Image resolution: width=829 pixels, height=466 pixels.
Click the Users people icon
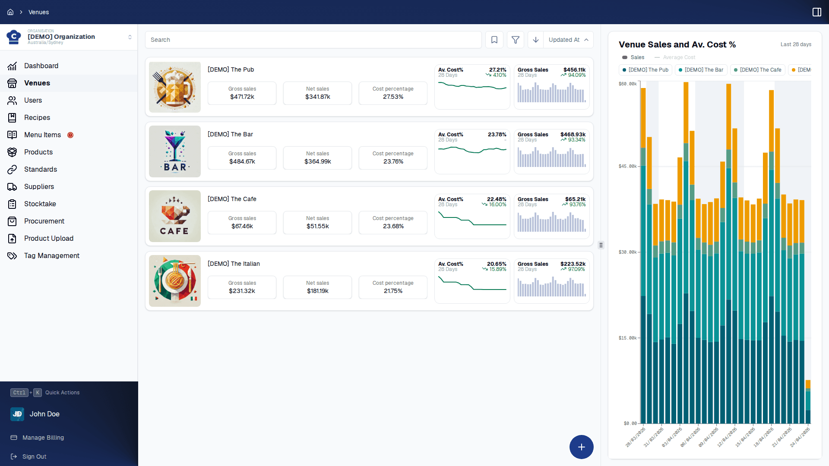pyautogui.click(x=12, y=101)
